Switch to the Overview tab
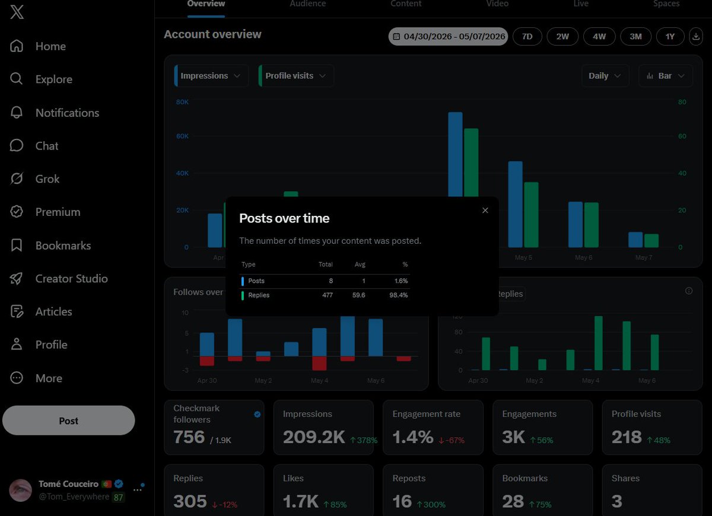The width and height of the screenshot is (712, 516). [206, 5]
